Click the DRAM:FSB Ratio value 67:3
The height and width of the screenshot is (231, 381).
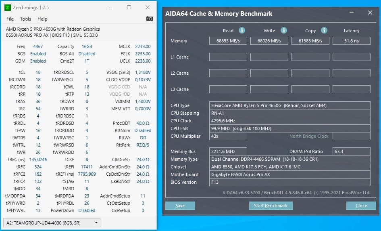[x=351, y=151]
